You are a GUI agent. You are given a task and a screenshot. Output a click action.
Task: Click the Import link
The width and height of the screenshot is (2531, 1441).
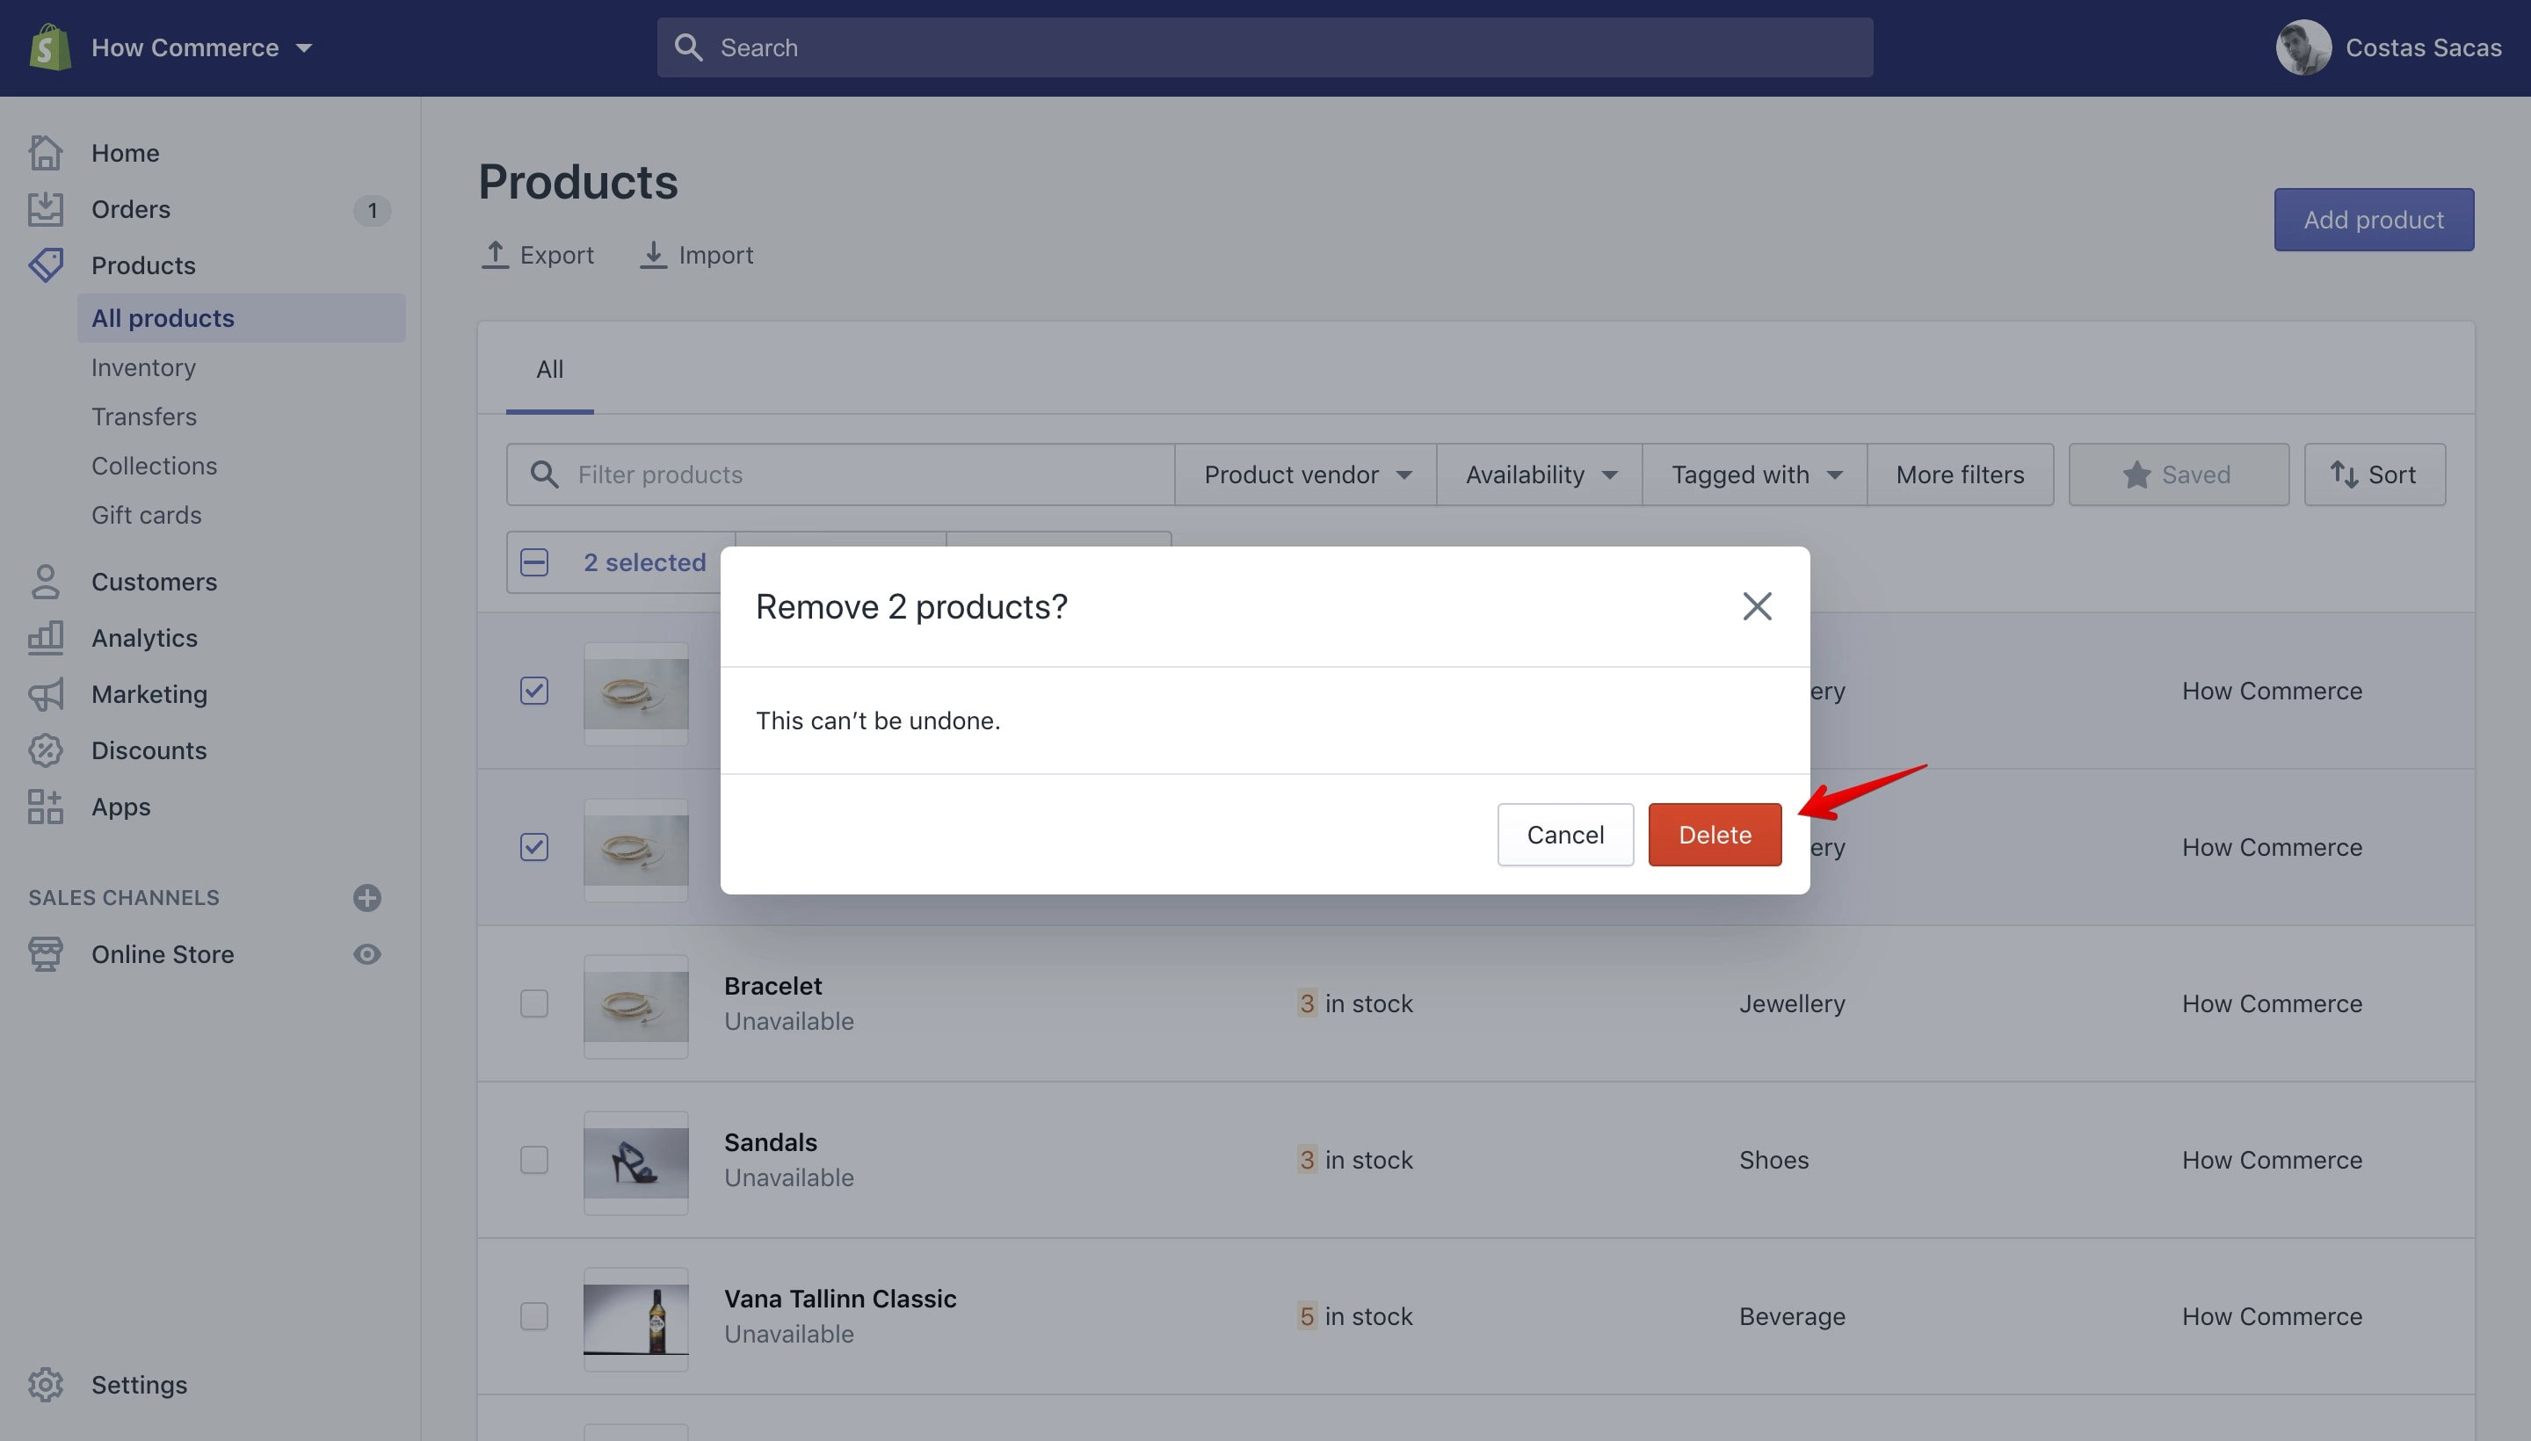[x=697, y=254]
